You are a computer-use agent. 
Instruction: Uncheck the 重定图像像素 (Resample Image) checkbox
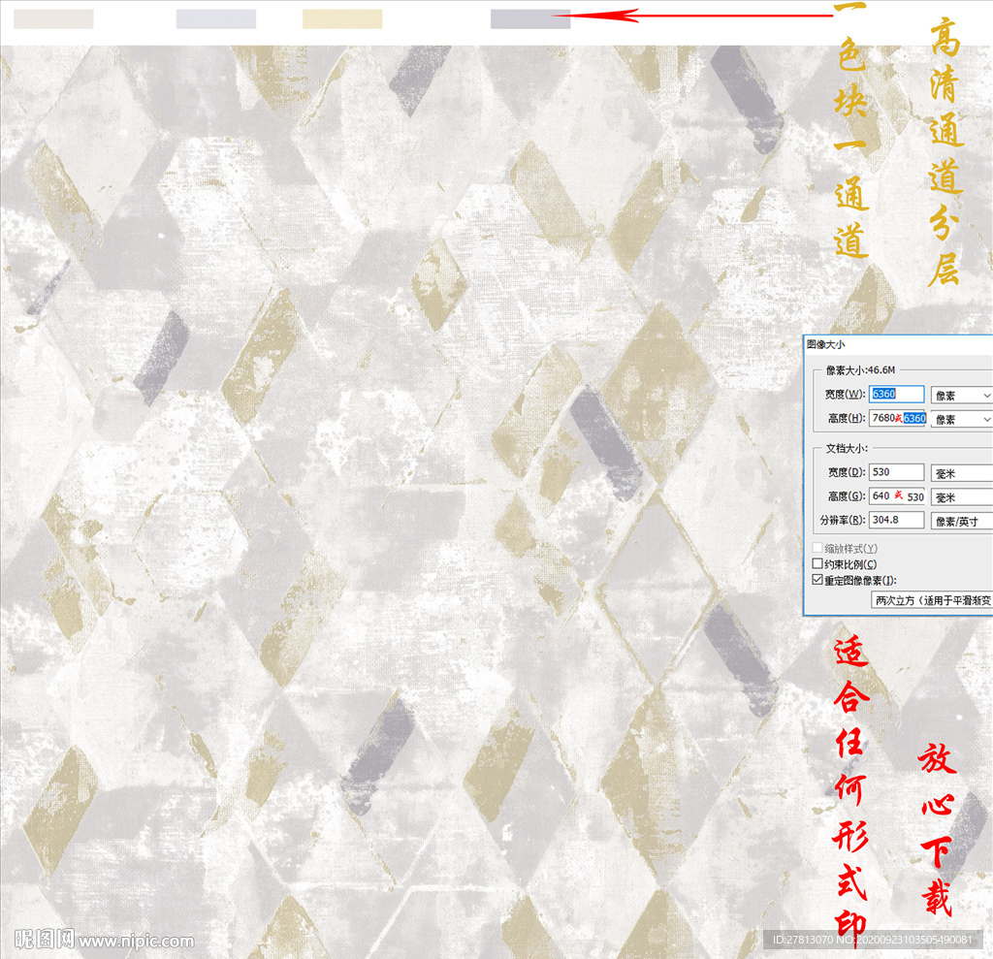click(x=817, y=580)
